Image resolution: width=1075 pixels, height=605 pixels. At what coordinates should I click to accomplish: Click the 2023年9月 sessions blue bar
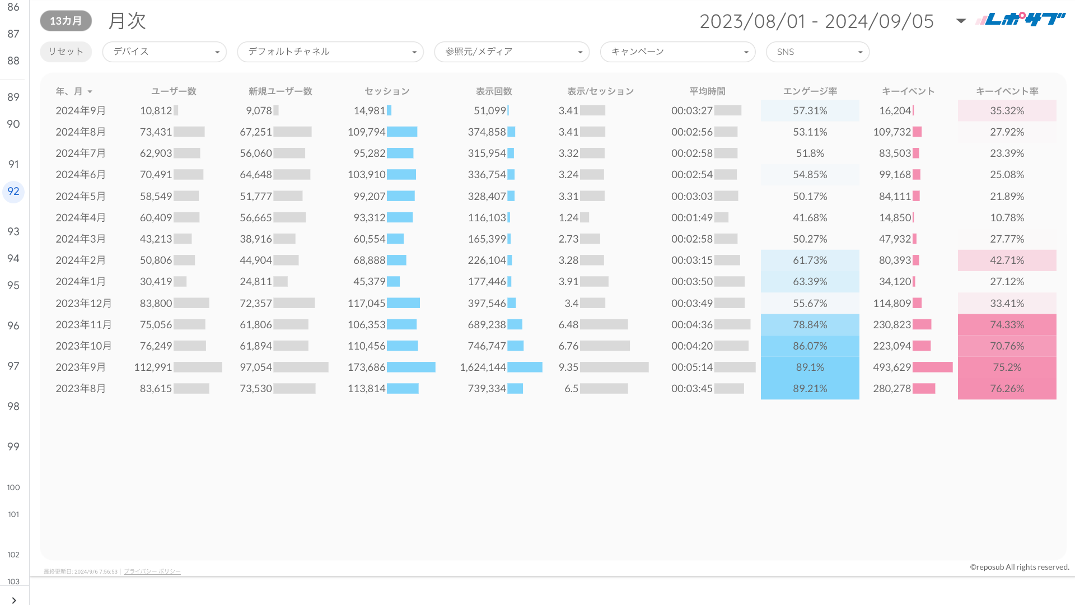(410, 367)
